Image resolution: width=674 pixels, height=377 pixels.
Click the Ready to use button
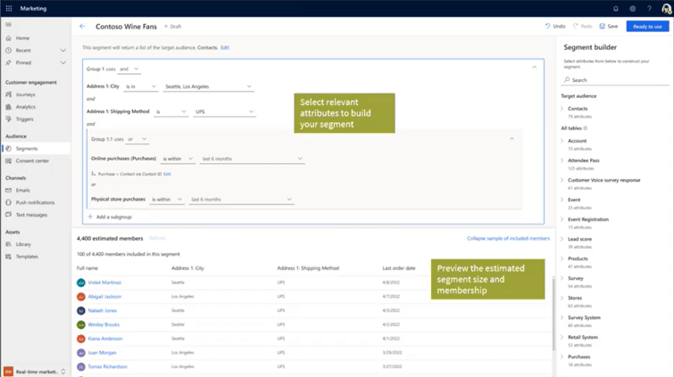click(647, 27)
